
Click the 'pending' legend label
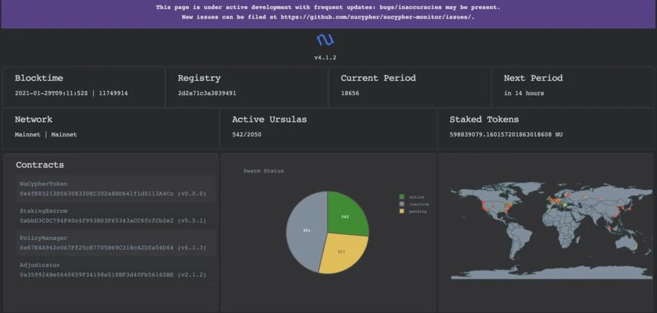417,212
